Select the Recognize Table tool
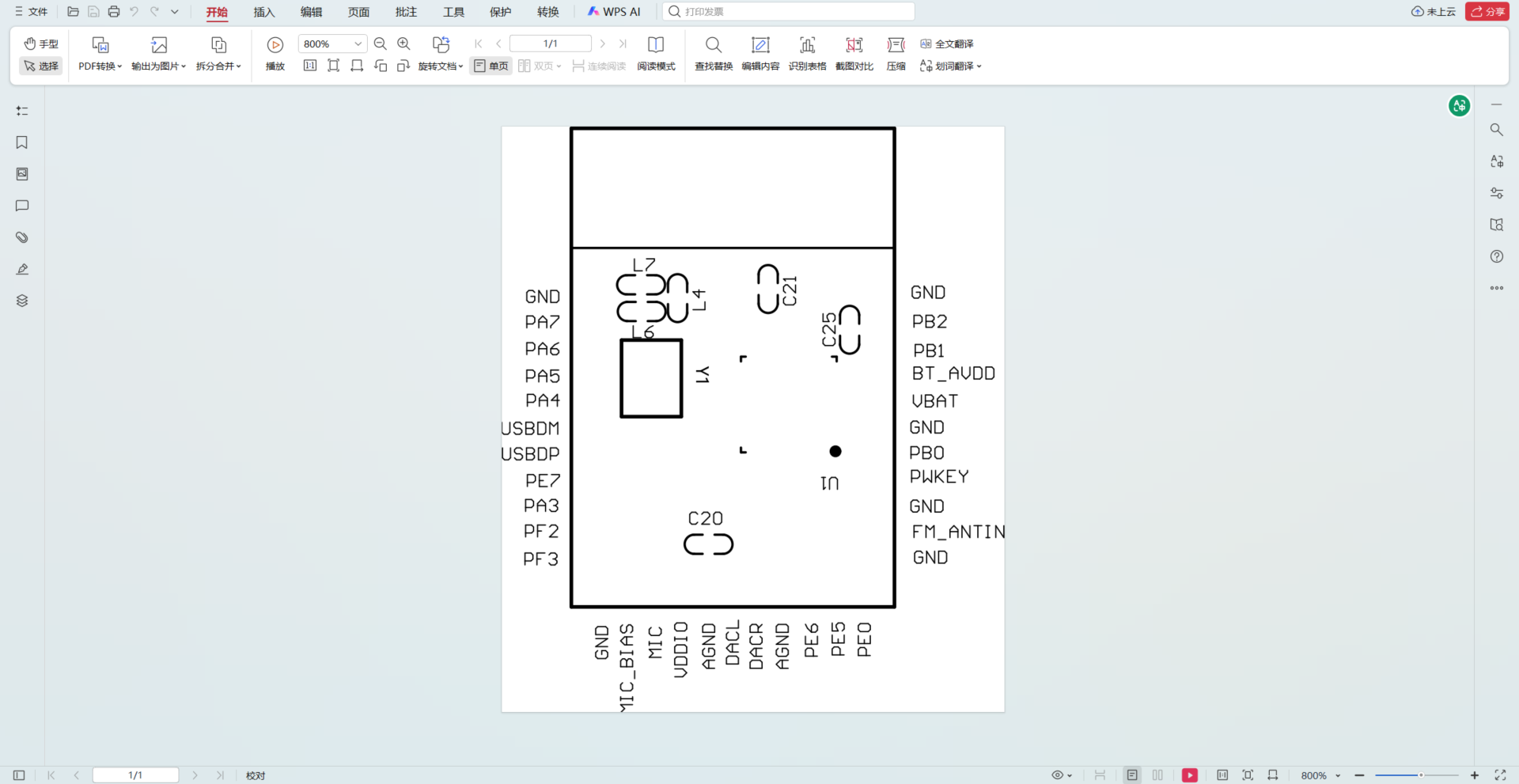 pos(807,45)
